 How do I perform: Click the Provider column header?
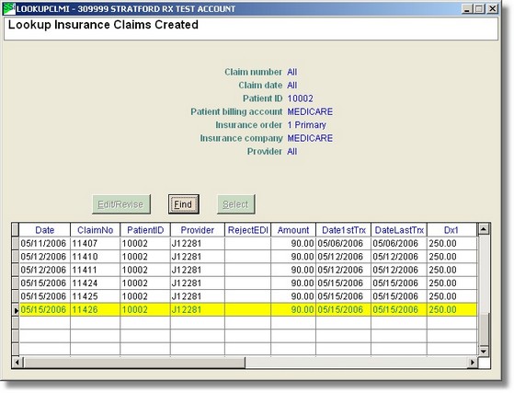coord(198,230)
